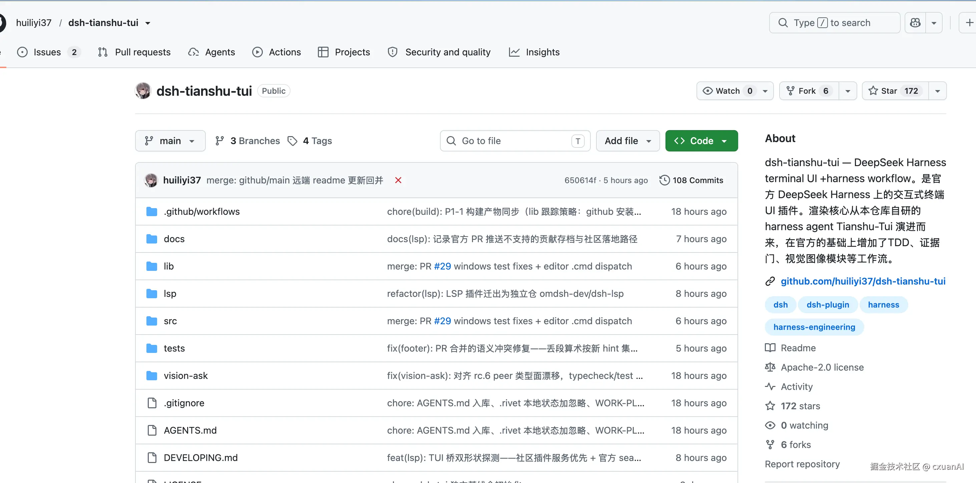The height and width of the screenshot is (483, 976).
Task: Select the Projects tab
Action: click(x=344, y=52)
